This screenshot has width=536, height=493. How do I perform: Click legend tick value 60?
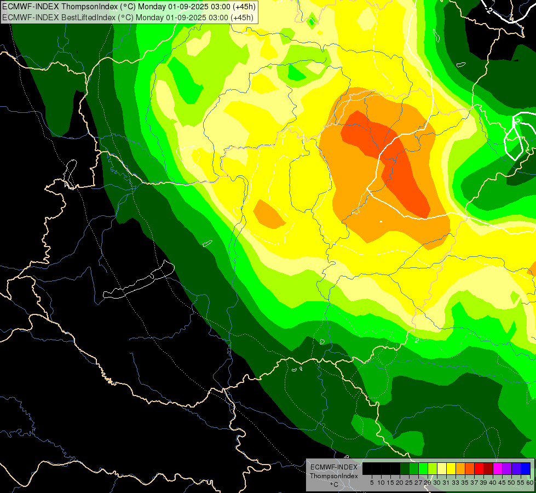click(530, 483)
